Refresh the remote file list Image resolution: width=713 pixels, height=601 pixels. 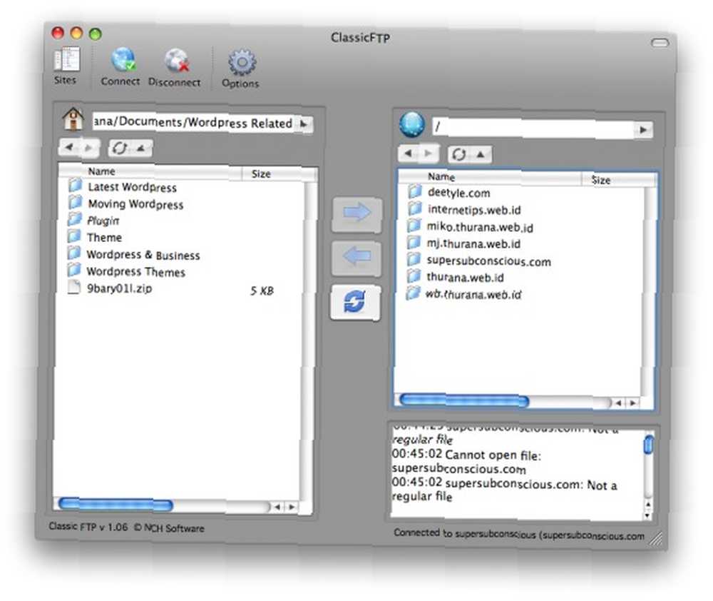tap(458, 154)
